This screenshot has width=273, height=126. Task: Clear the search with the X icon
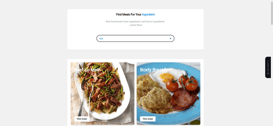pos(170,38)
